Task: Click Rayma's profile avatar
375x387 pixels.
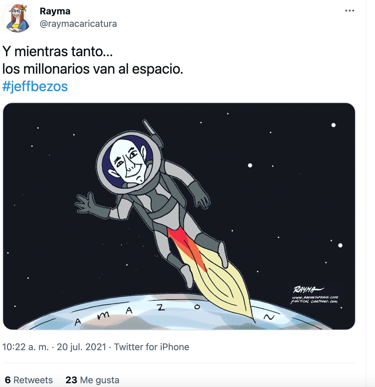Action: (x=18, y=18)
